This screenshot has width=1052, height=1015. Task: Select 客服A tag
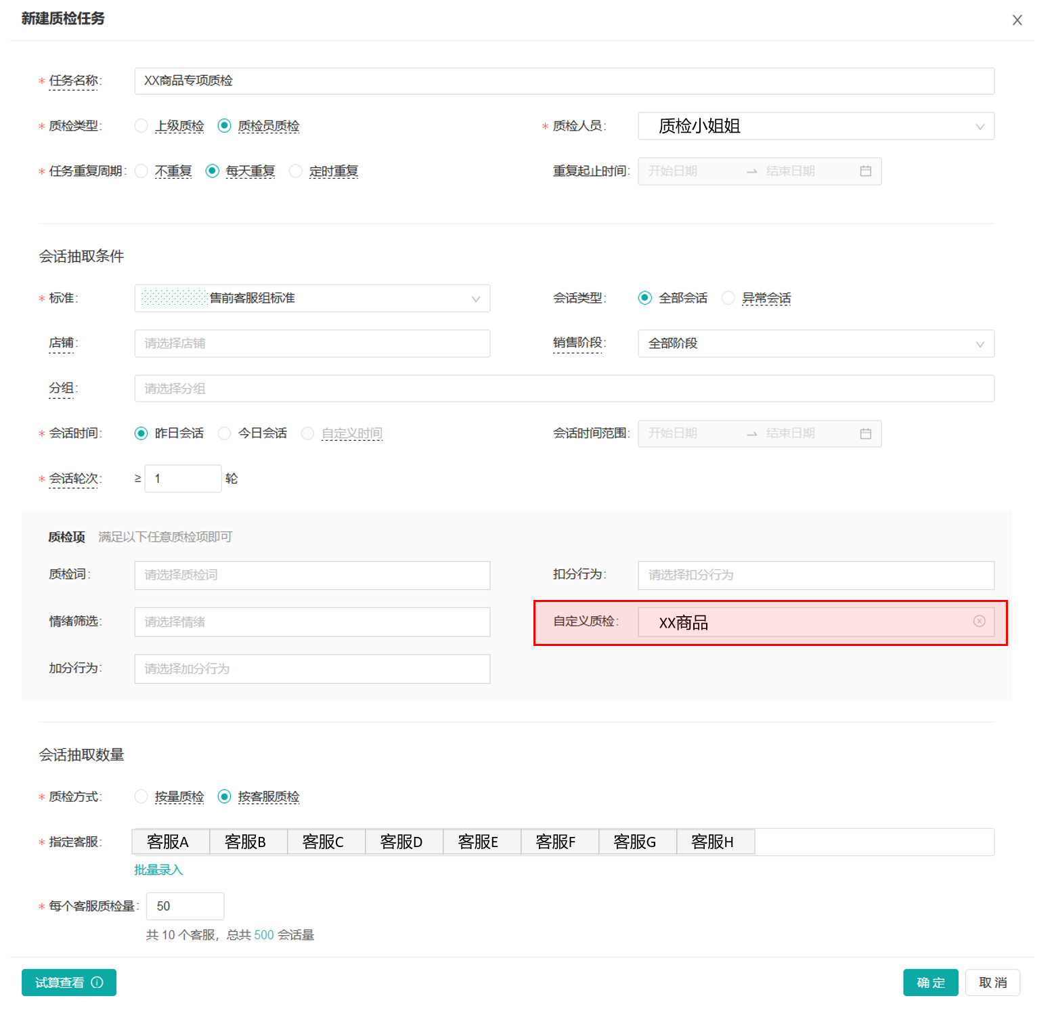(171, 842)
